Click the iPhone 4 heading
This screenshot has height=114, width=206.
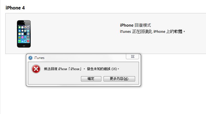[x=15, y=8]
